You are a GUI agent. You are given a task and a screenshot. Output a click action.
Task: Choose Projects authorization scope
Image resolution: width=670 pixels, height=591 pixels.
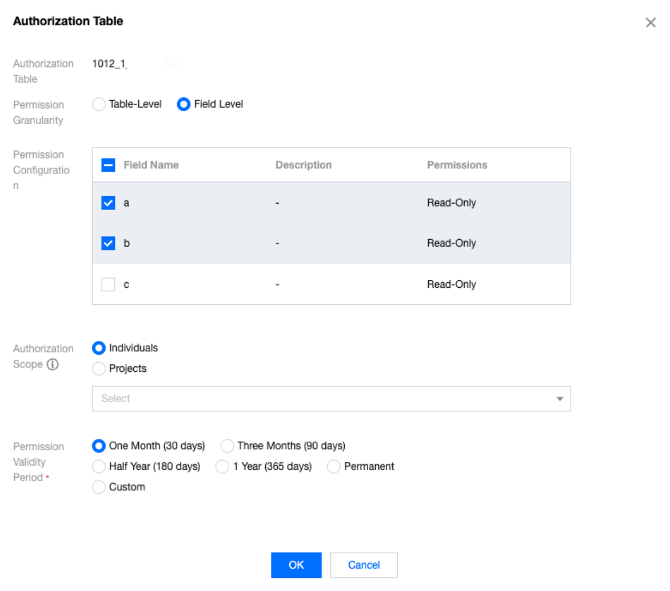[x=99, y=369]
